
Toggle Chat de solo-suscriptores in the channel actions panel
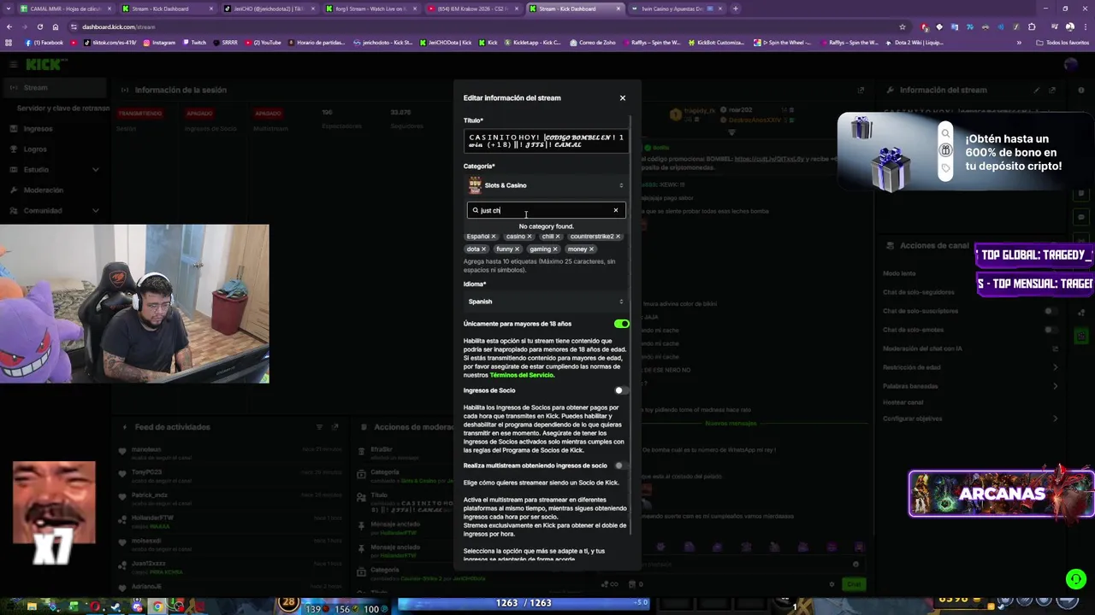click(x=1051, y=311)
